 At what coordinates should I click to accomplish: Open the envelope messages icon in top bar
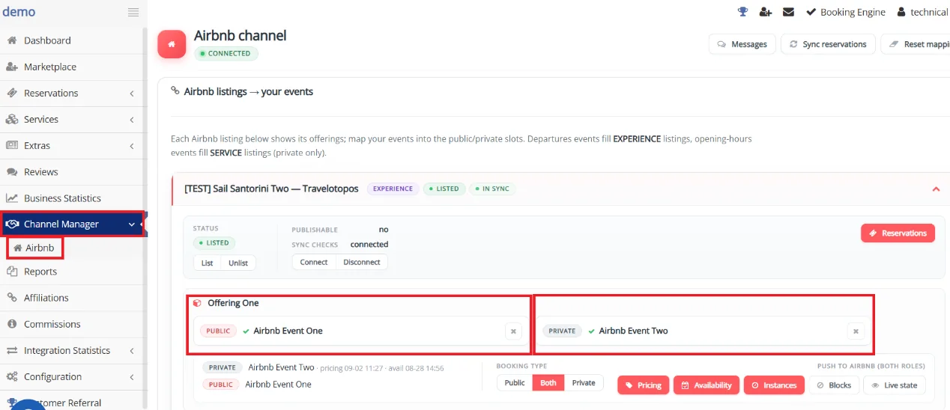[788, 12]
